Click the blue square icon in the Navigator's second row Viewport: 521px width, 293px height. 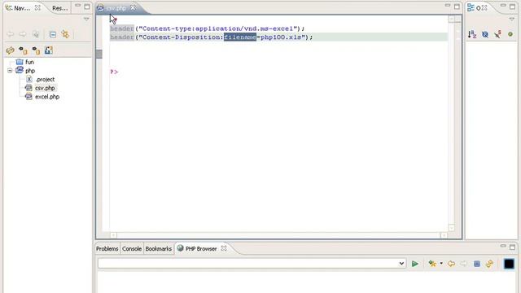tap(49, 50)
